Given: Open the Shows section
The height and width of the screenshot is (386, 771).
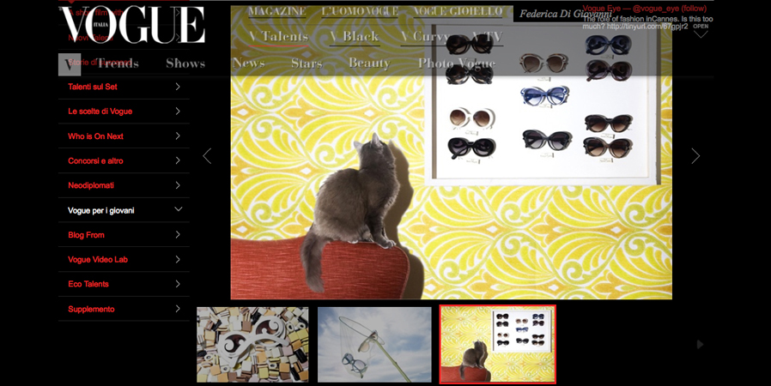Looking at the screenshot, I should point(185,63).
